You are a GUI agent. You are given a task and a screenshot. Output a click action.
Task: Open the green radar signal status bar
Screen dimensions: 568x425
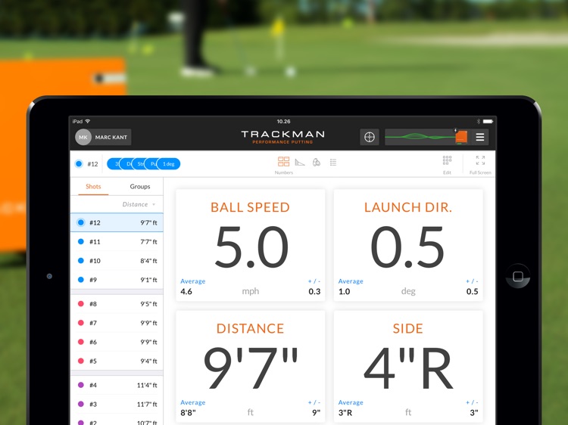420,137
